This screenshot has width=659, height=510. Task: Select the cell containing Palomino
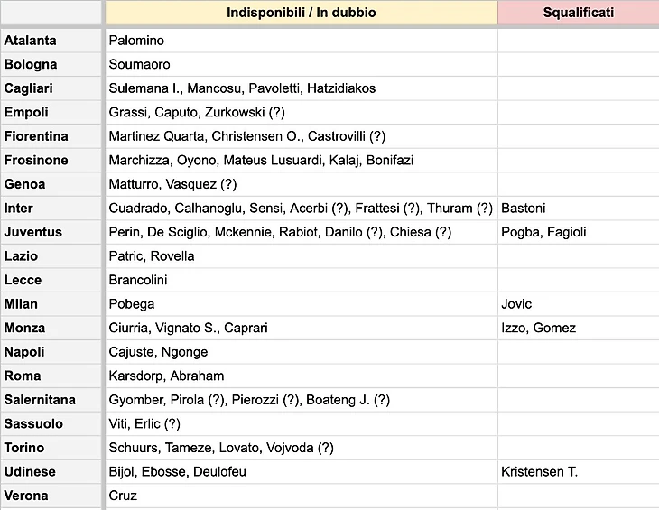(x=302, y=41)
